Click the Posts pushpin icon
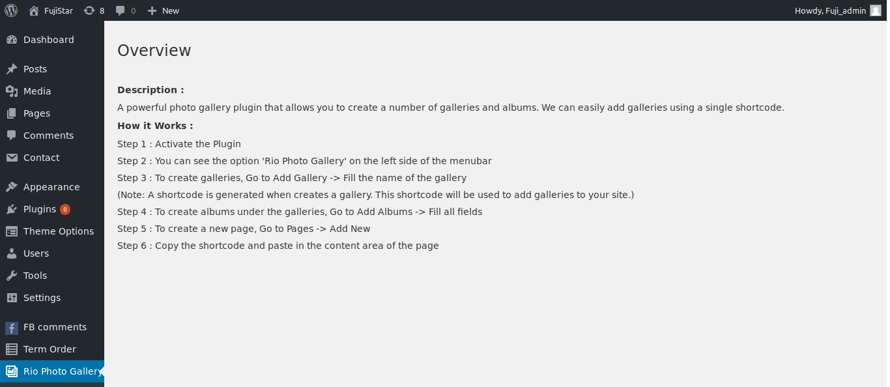The height and width of the screenshot is (387, 890). [x=12, y=69]
